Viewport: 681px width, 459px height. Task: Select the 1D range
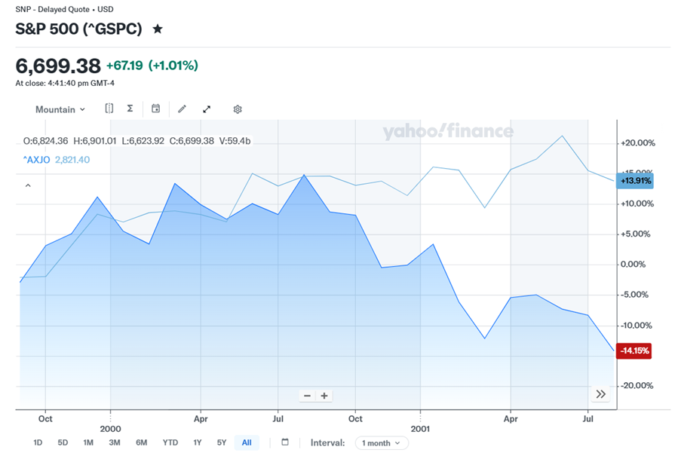tap(38, 442)
